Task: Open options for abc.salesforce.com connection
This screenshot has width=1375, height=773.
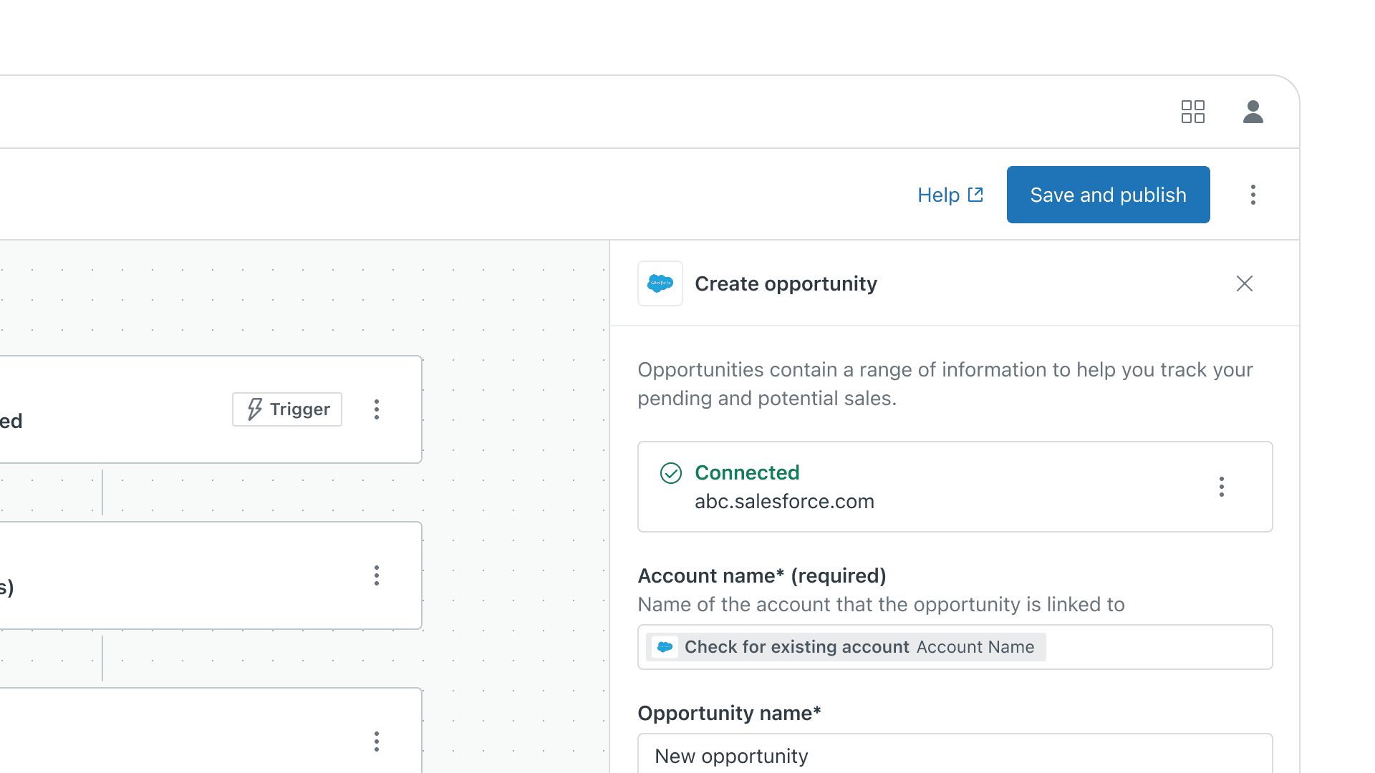Action: tap(1221, 487)
